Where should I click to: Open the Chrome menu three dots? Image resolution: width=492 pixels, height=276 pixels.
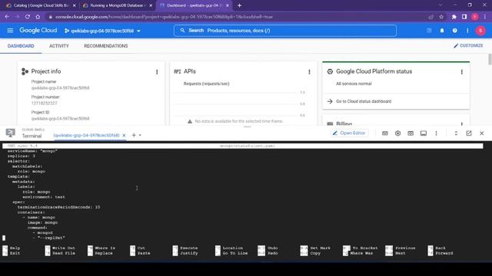click(x=485, y=17)
